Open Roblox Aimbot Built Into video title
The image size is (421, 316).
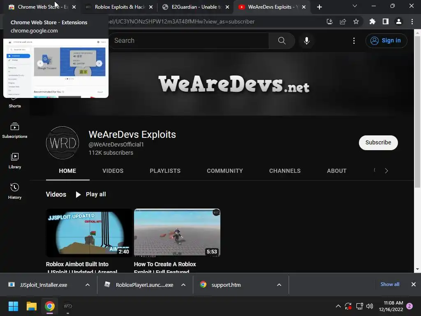point(82,267)
